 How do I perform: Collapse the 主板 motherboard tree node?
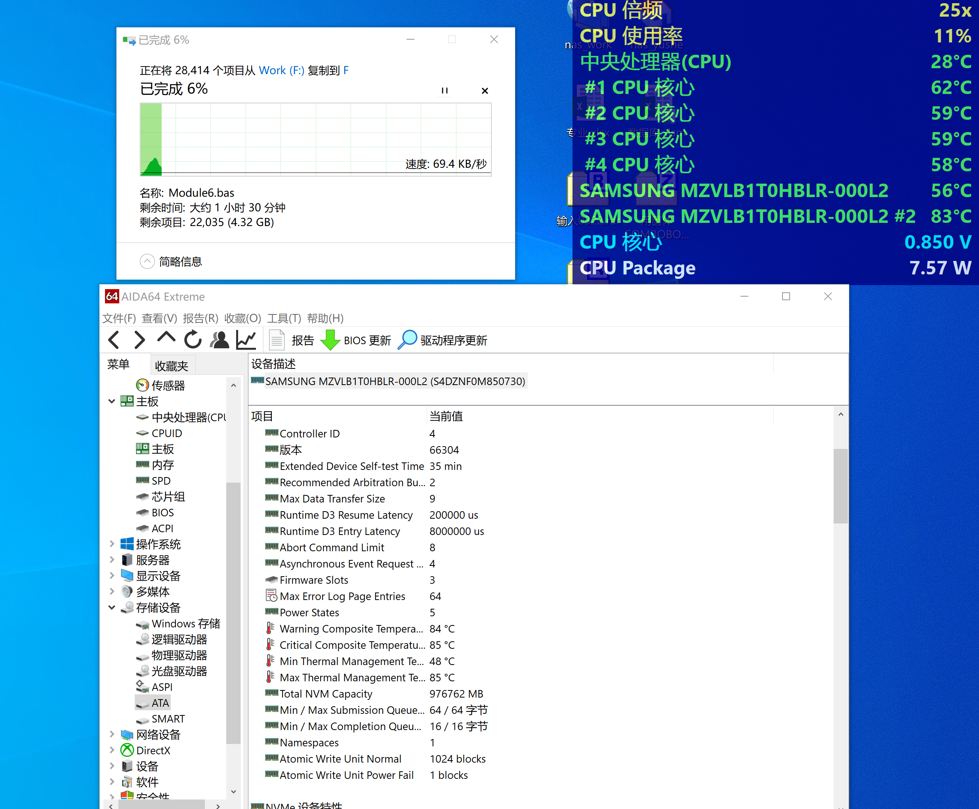point(112,401)
